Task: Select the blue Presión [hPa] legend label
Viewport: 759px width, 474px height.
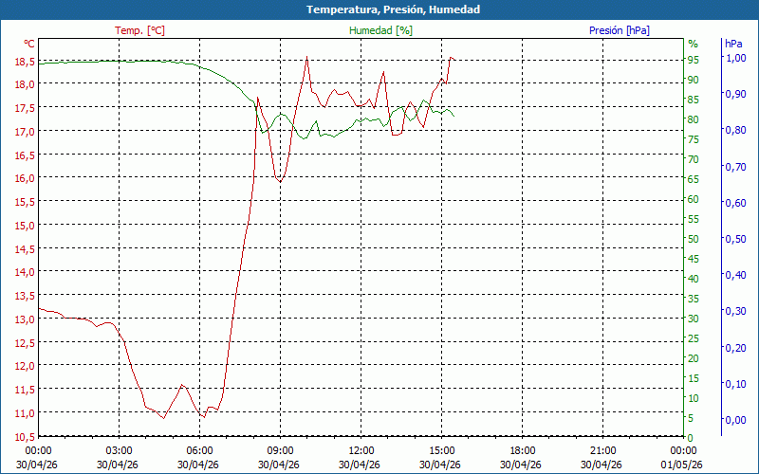Action: [619, 30]
